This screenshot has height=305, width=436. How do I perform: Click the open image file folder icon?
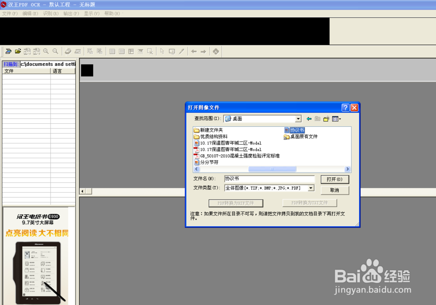coord(18,51)
